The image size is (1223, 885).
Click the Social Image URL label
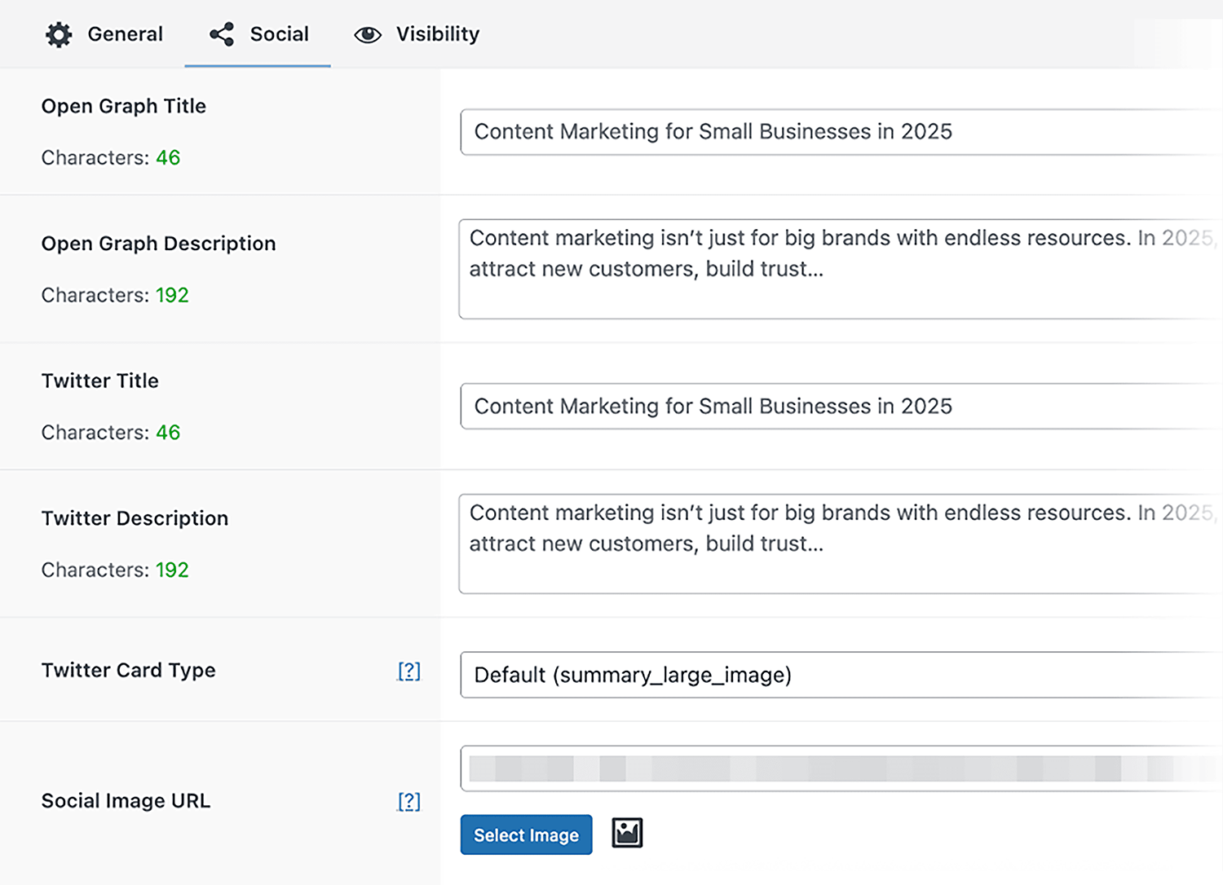[126, 801]
